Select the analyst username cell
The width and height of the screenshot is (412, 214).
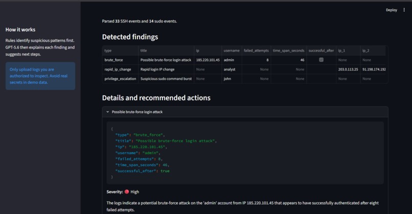[x=232, y=69]
